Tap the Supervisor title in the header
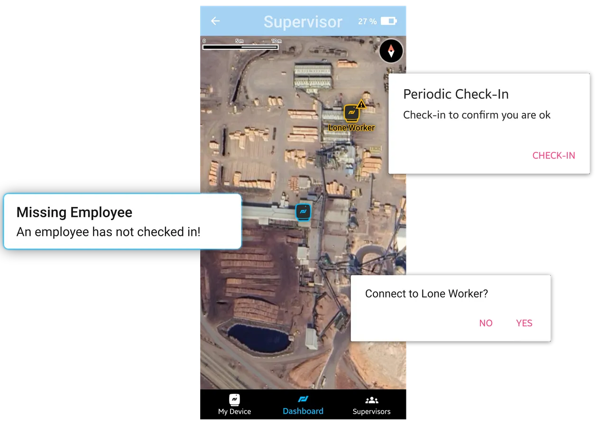This screenshot has width=607, height=427. pos(303,21)
